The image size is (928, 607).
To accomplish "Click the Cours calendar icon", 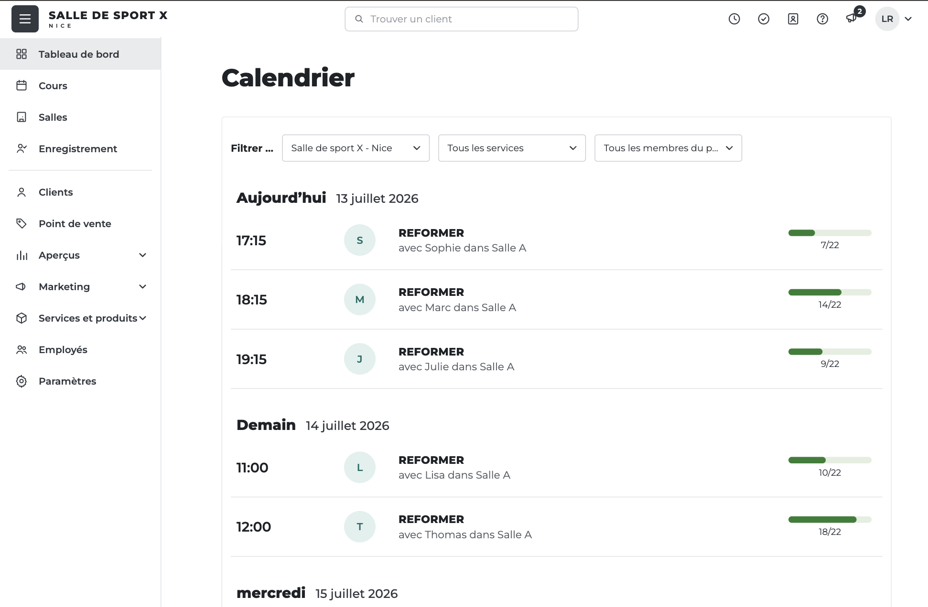I will tap(22, 85).
